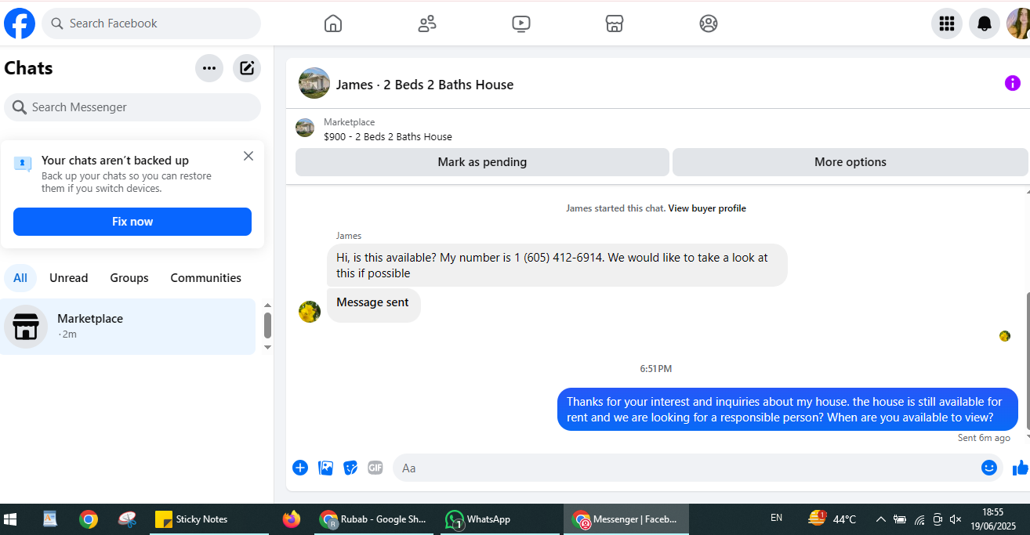Viewport: 1030px width, 535px height.
Task: Select the All chats filter tab
Action: tap(20, 278)
